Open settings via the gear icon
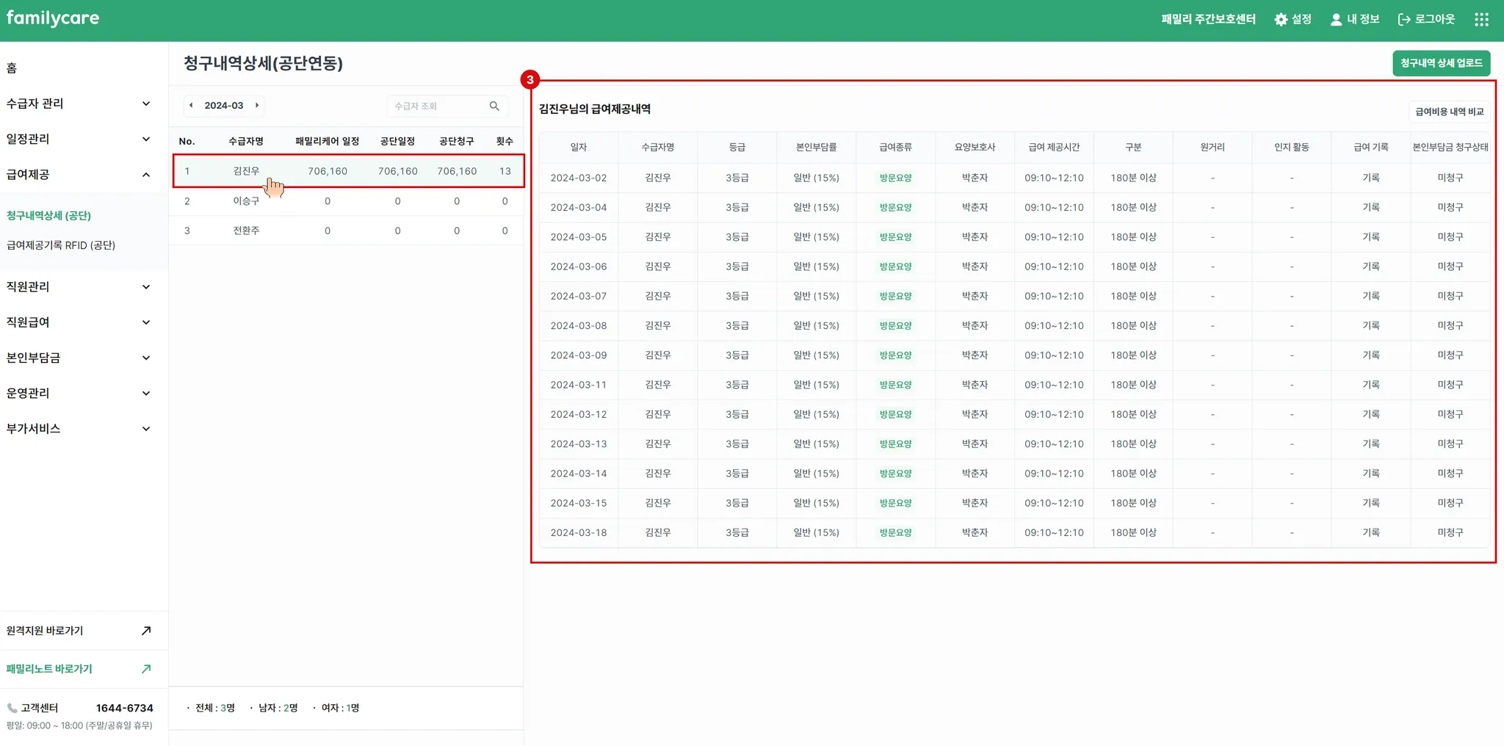Screen dimensions: 1504x746 tap(1281, 20)
